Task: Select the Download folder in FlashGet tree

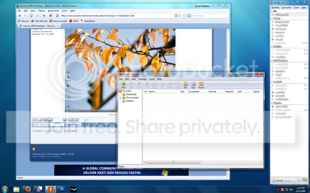Action: 131,94
